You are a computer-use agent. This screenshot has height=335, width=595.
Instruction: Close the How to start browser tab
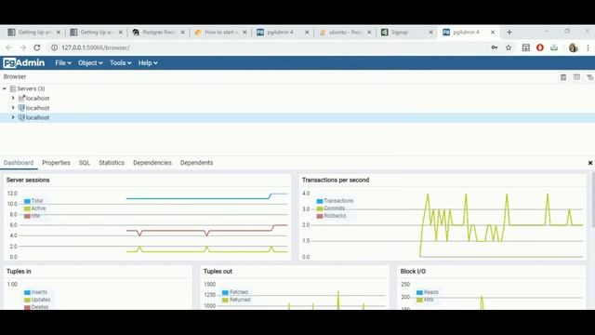(245, 33)
